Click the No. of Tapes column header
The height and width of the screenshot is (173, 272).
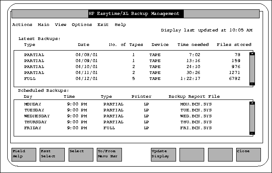click(x=126, y=45)
